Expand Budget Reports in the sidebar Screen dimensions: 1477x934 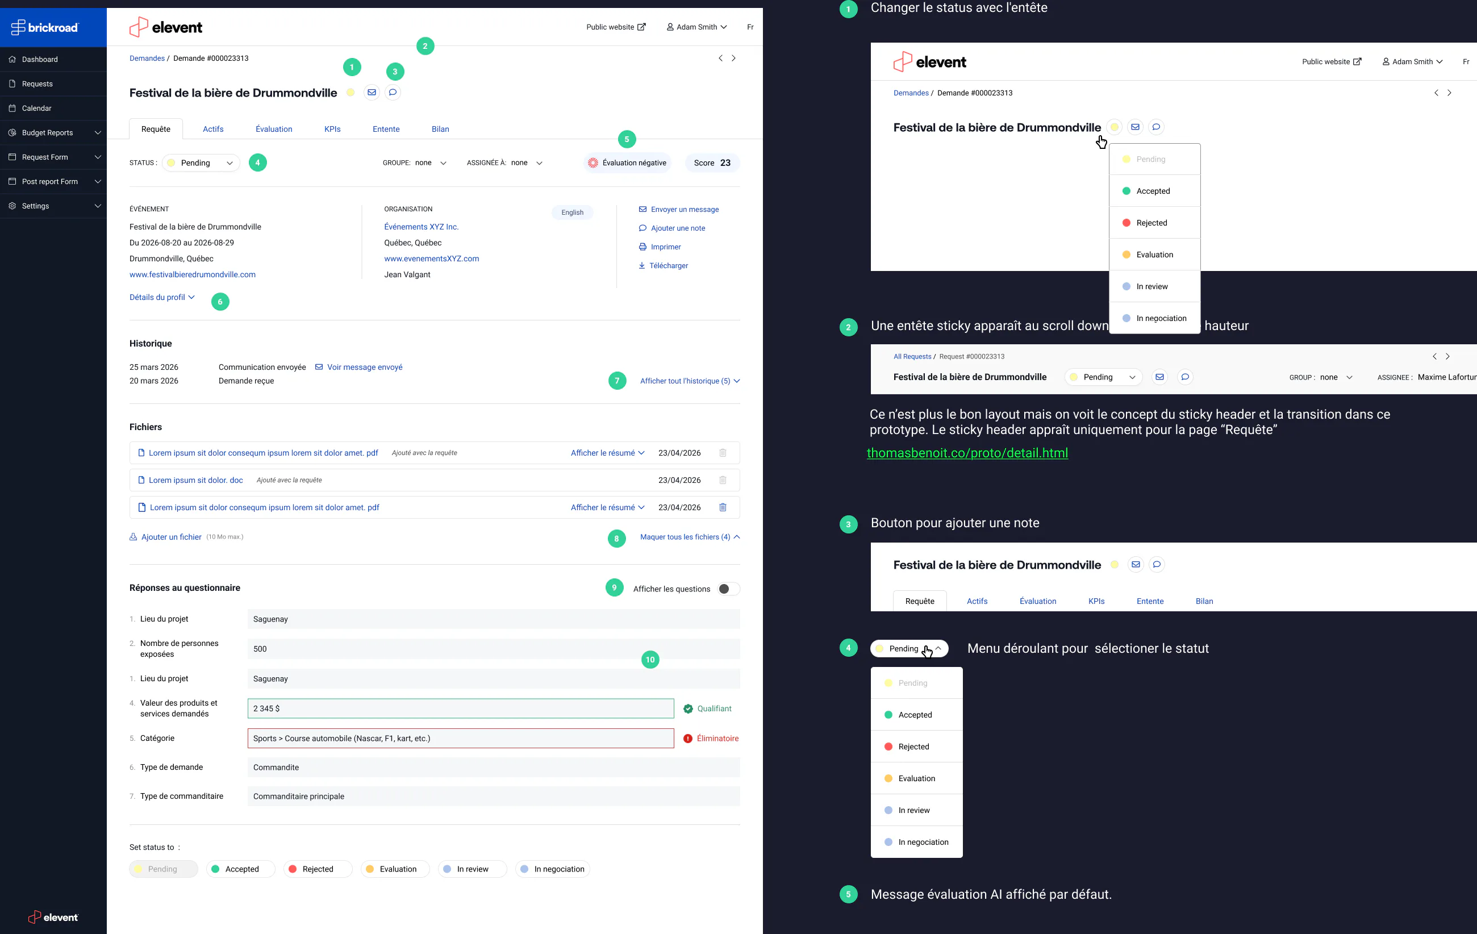pos(53,133)
